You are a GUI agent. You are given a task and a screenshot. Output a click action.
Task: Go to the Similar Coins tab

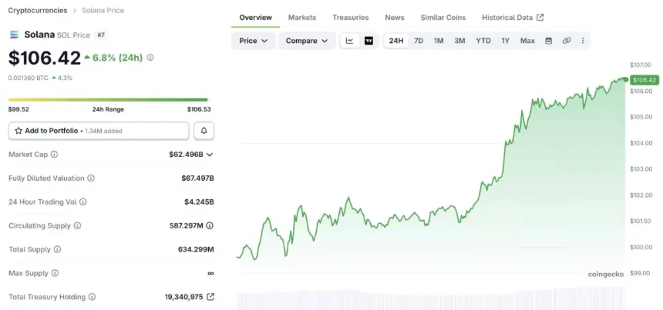pyautogui.click(x=443, y=18)
